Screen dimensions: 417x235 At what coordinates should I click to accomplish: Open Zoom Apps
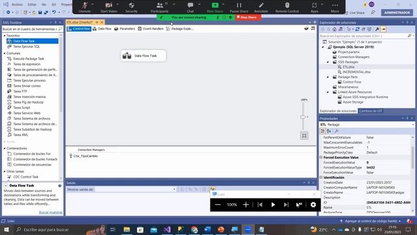point(314,7)
